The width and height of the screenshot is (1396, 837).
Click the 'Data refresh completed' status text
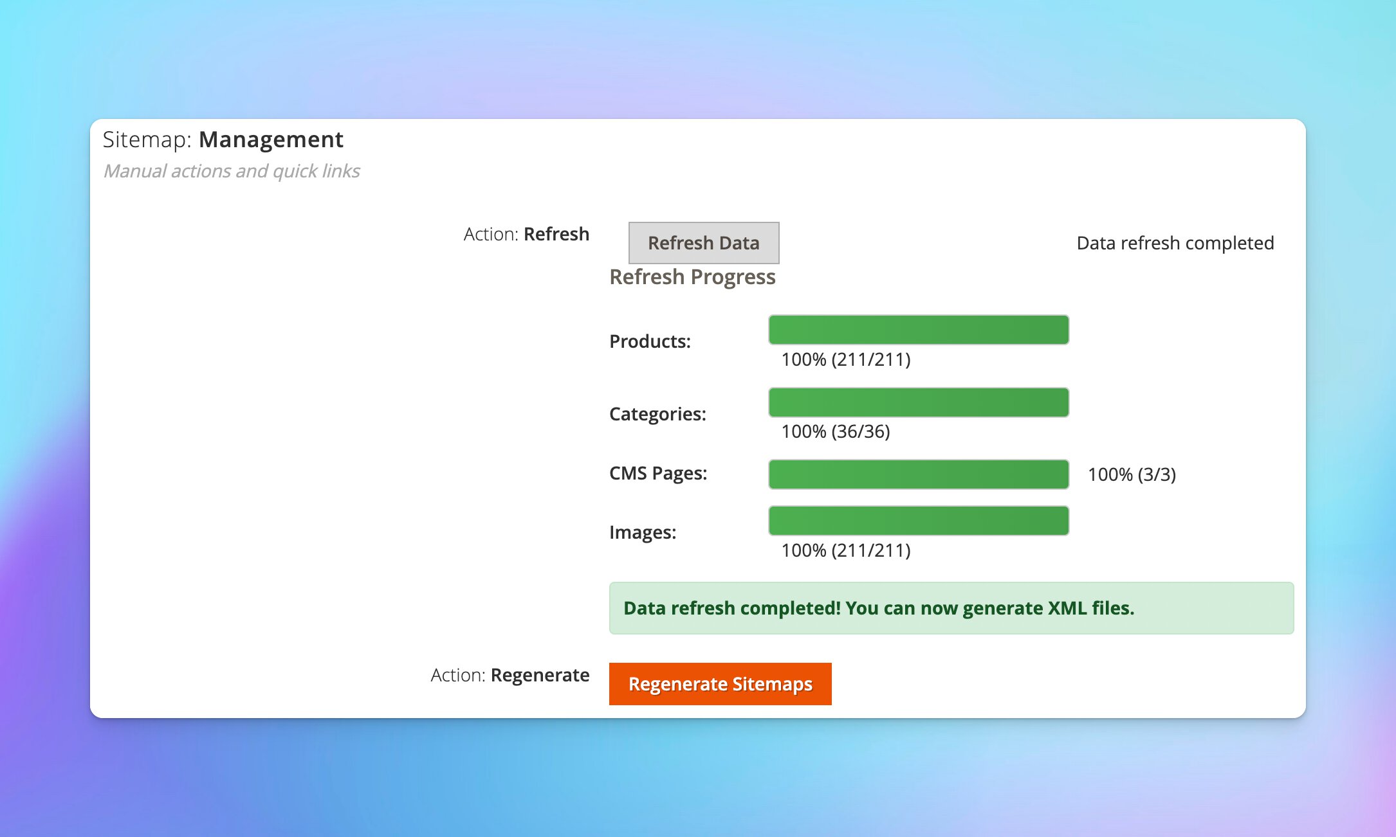(x=1175, y=243)
